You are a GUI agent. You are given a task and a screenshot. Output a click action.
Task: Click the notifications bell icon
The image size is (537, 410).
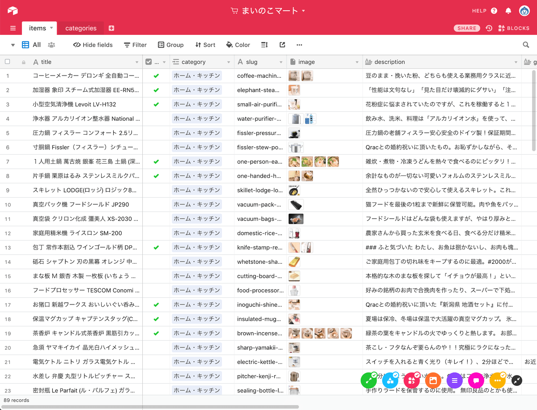pyautogui.click(x=508, y=10)
